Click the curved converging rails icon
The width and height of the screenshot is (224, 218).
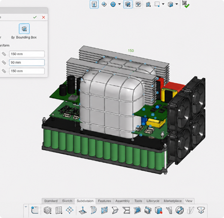click(169, 210)
